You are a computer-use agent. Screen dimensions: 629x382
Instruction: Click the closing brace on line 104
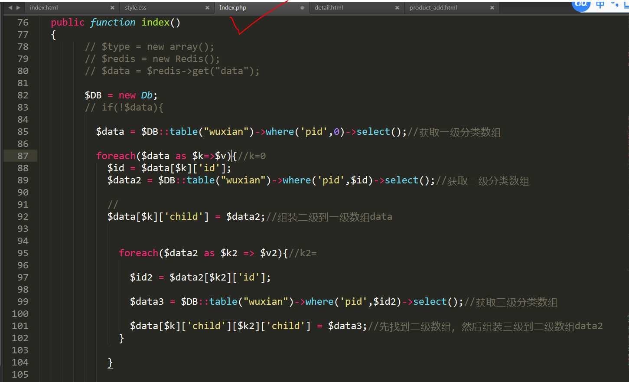click(x=110, y=362)
